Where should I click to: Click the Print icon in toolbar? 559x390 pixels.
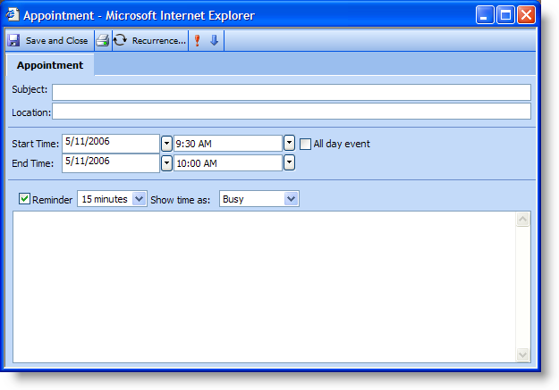tap(103, 40)
